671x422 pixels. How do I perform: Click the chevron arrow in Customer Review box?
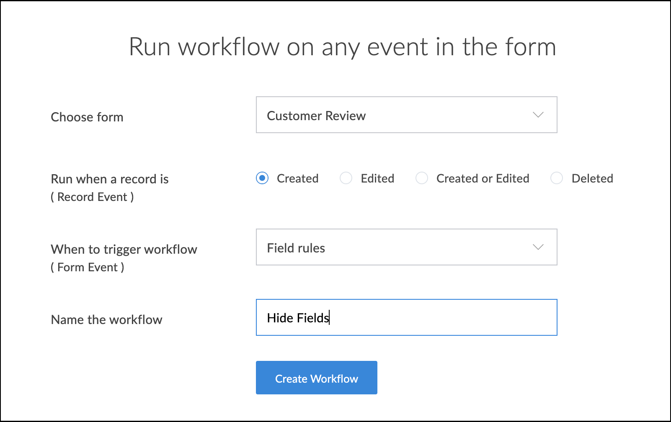coord(538,115)
